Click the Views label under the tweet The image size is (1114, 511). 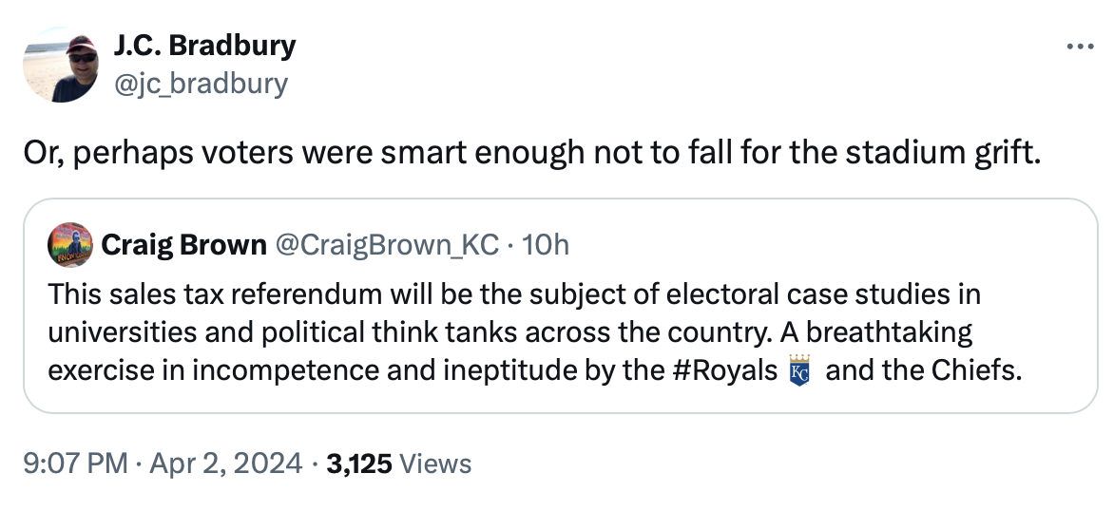(435, 463)
